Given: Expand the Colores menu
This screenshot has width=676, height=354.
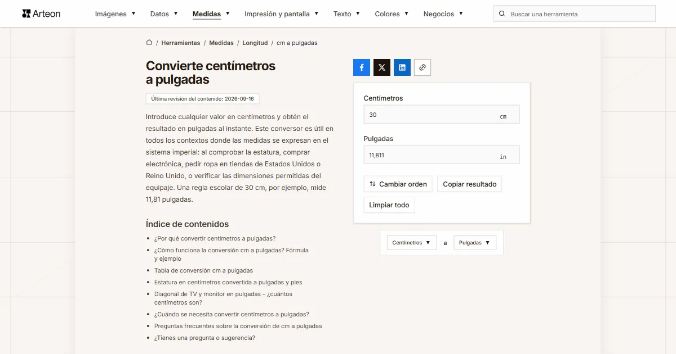Looking at the screenshot, I should click(x=392, y=13).
